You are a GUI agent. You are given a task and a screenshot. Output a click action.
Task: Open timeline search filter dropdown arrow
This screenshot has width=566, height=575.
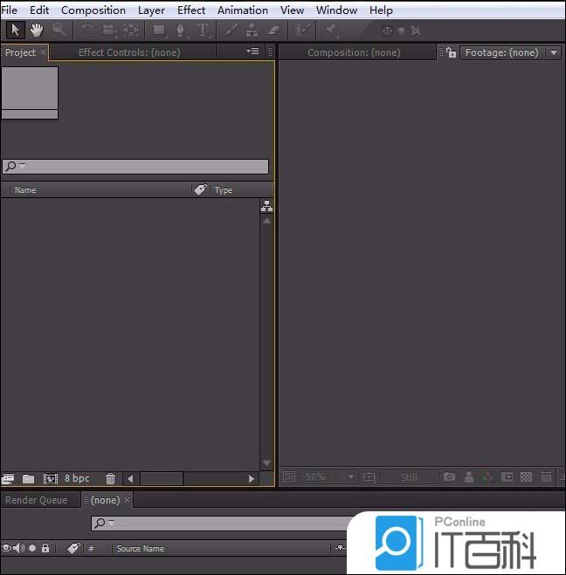tap(112, 522)
